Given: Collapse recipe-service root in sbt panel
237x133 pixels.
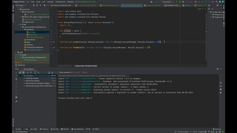Looking at the screenshot, I should pyautogui.click(x=209, y=12).
